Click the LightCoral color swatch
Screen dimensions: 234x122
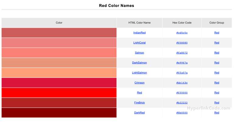[59, 43]
